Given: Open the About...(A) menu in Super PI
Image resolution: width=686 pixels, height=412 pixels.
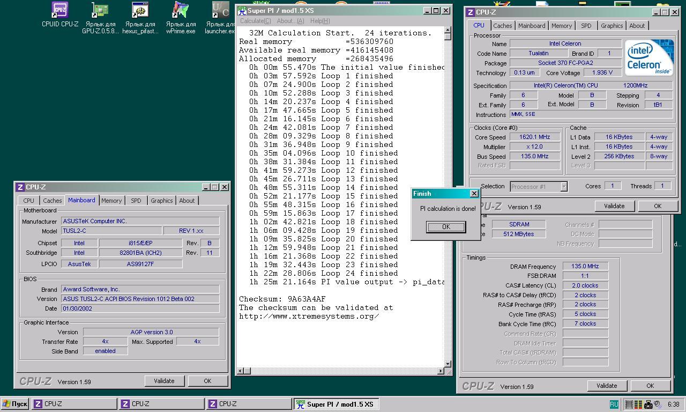Looking at the screenshot, I should pos(290,21).
